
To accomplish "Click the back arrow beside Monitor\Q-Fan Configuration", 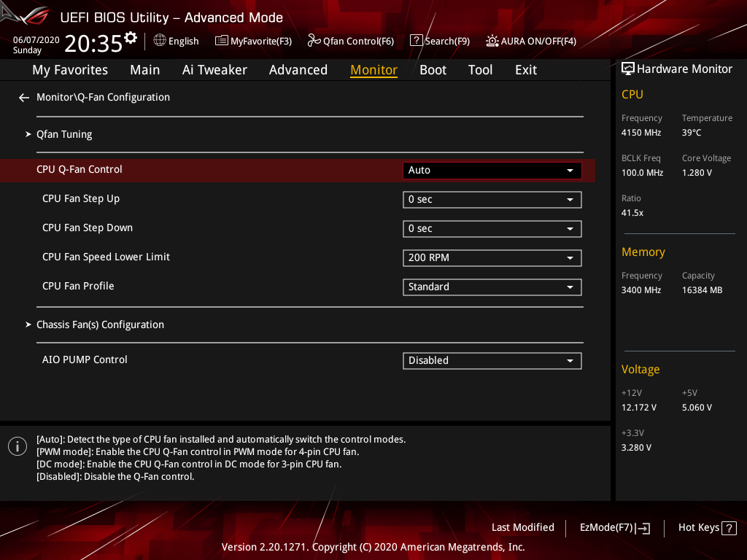I will coord(24,98).
